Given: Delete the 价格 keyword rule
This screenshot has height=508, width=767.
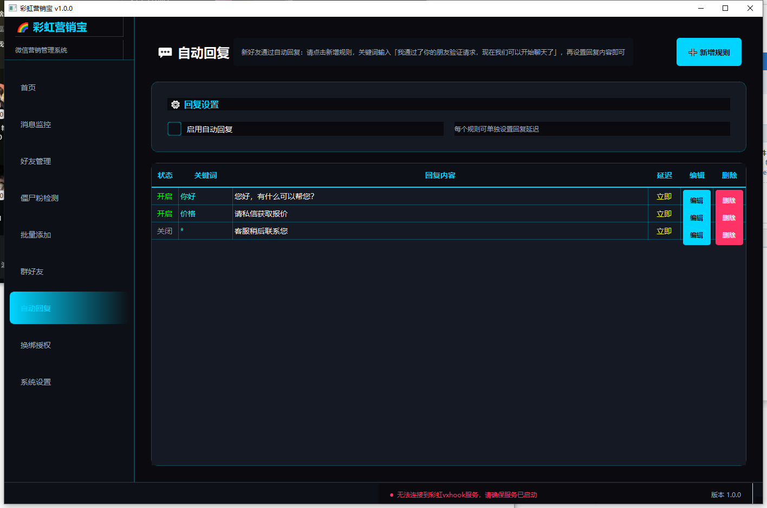Looking at the screenshot, I should (729, 217).
